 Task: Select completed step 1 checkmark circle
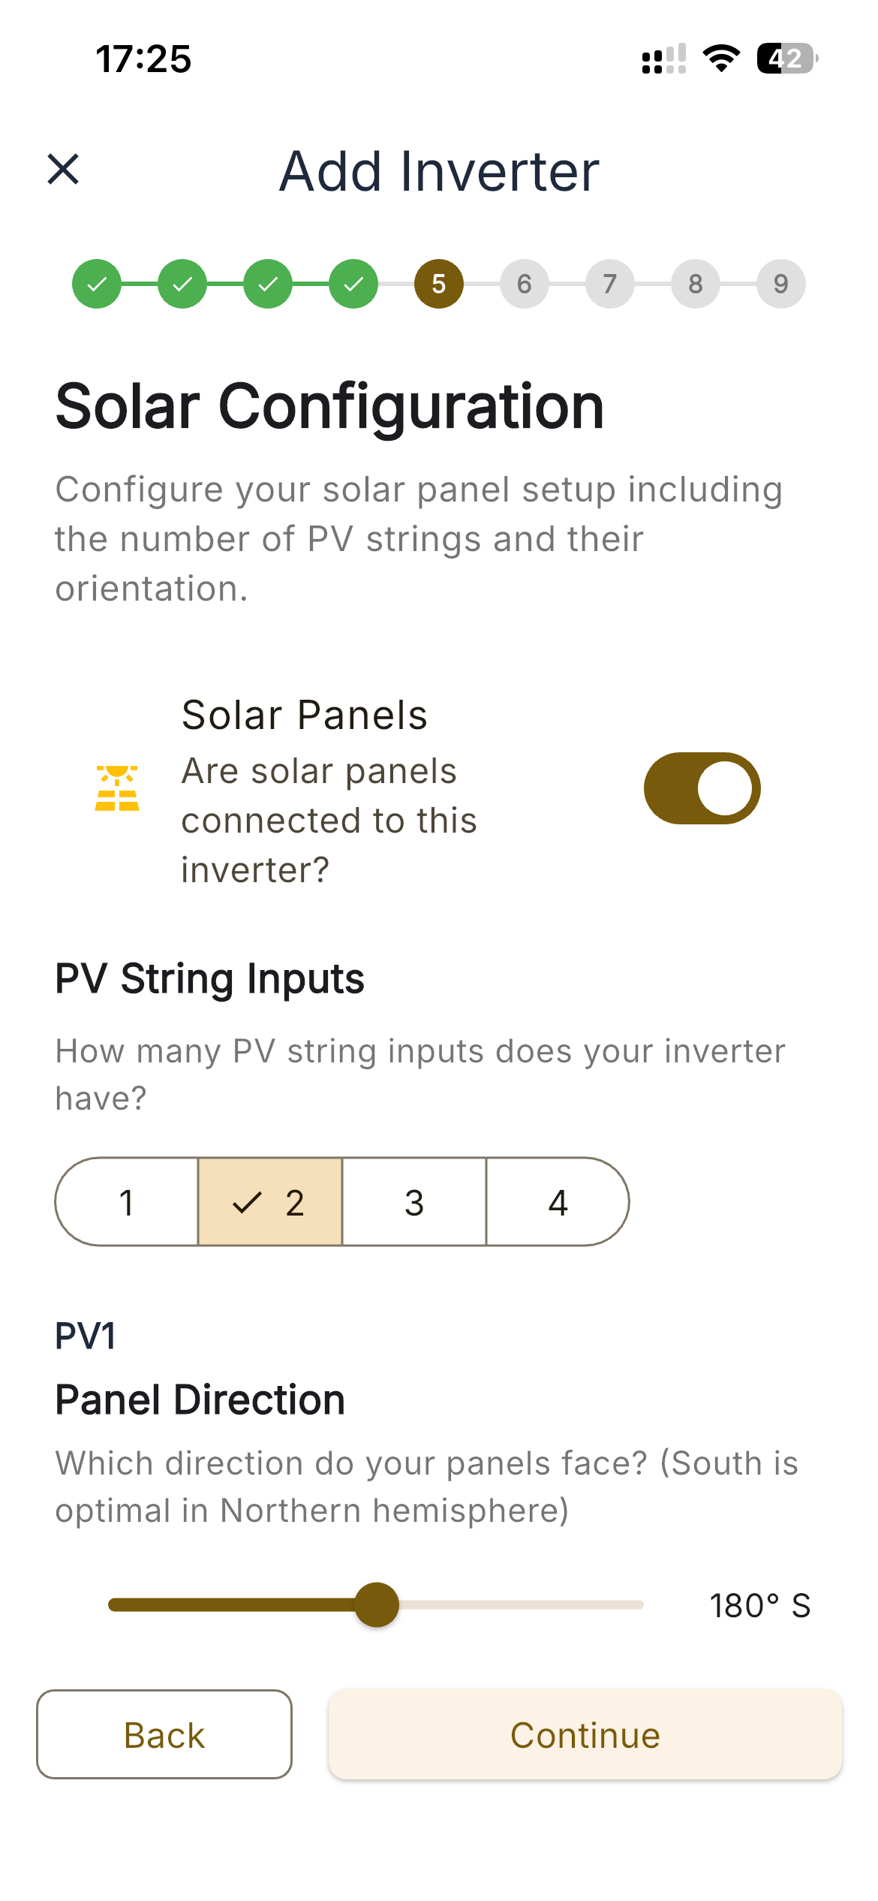pos(97,284)
